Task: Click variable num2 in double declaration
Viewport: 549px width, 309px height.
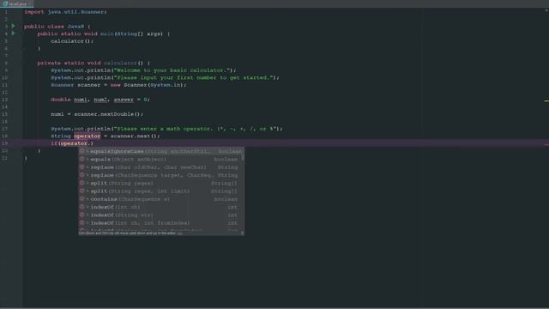Action: pyautogui.click(x=100, y=100)
